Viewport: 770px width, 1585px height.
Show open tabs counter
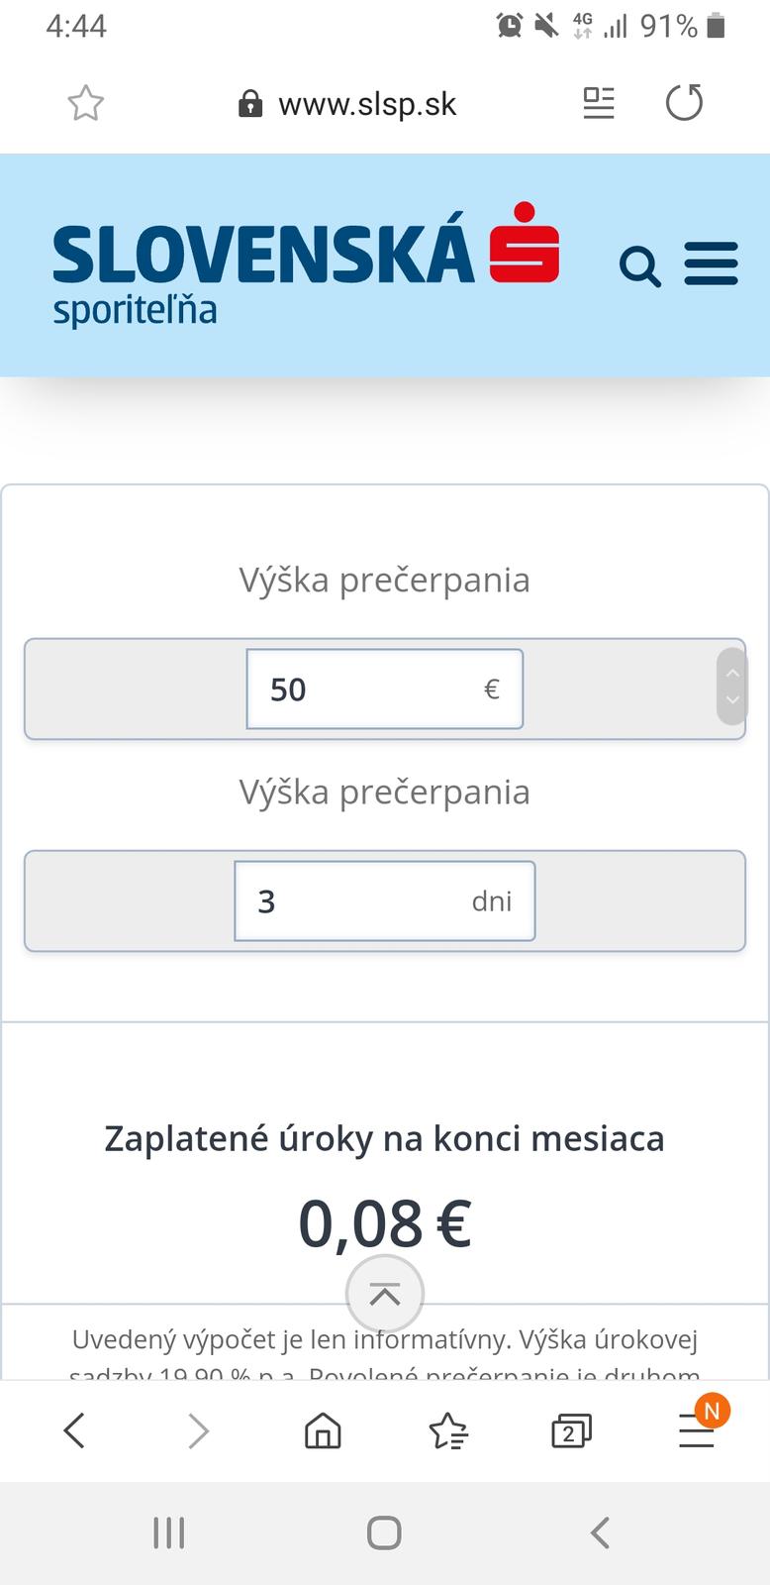[x=571, y=1430]
